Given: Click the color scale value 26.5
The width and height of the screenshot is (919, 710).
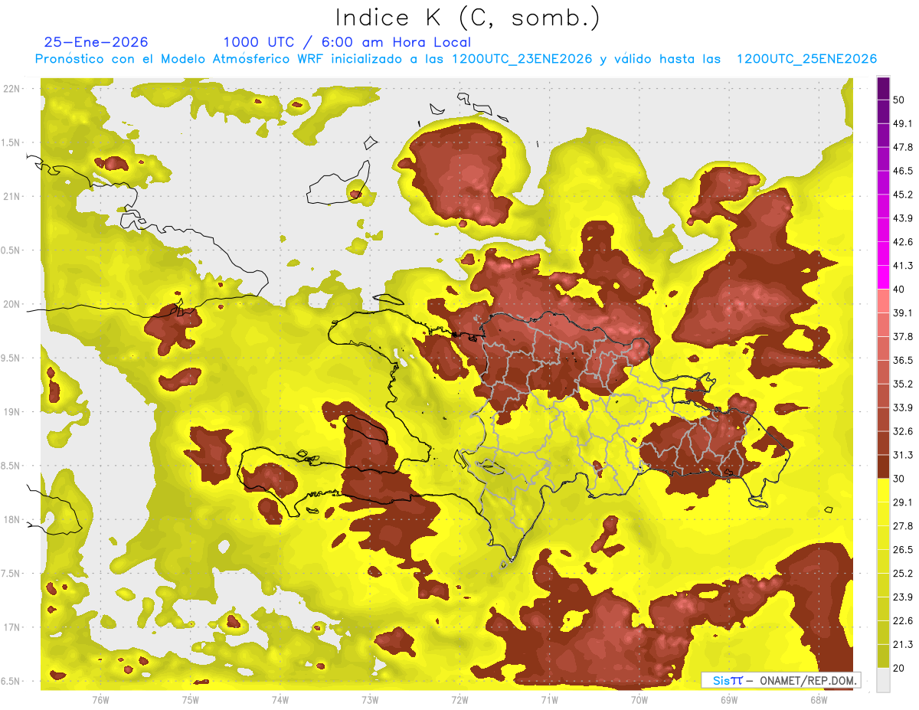Looking at the screenshot, I should 903,549.
